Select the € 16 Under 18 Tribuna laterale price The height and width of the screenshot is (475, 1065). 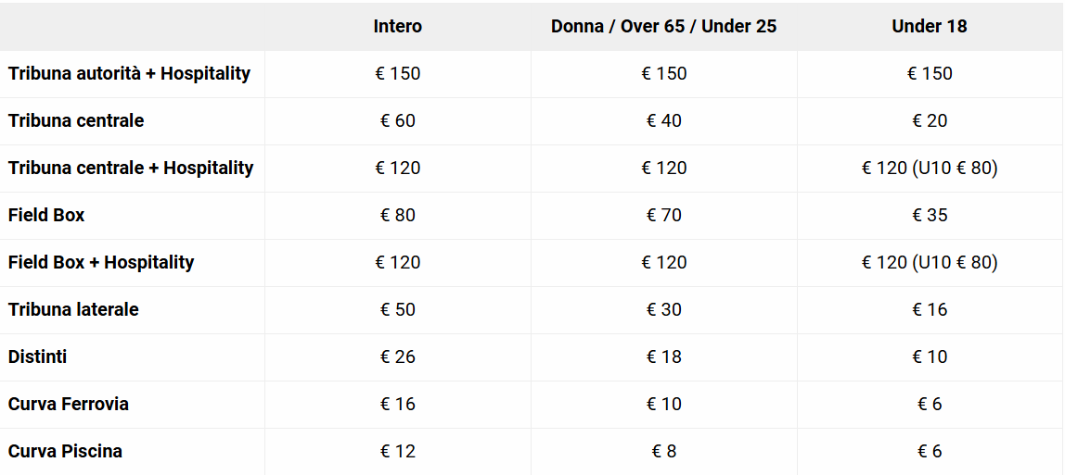tap(930, 309)
